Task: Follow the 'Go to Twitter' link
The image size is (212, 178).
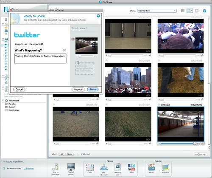Action: (29, 169)
